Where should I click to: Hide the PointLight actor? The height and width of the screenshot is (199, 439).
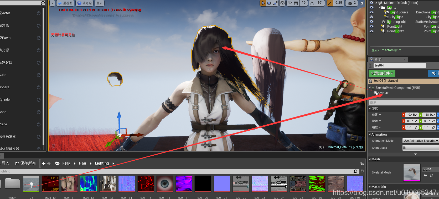(371, 26)
